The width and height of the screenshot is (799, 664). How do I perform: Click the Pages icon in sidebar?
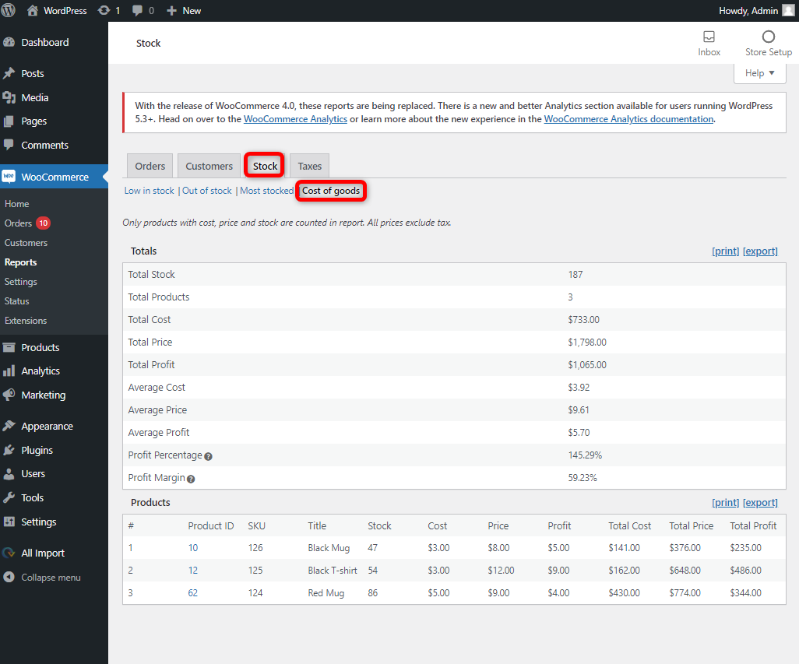point(9,121)
